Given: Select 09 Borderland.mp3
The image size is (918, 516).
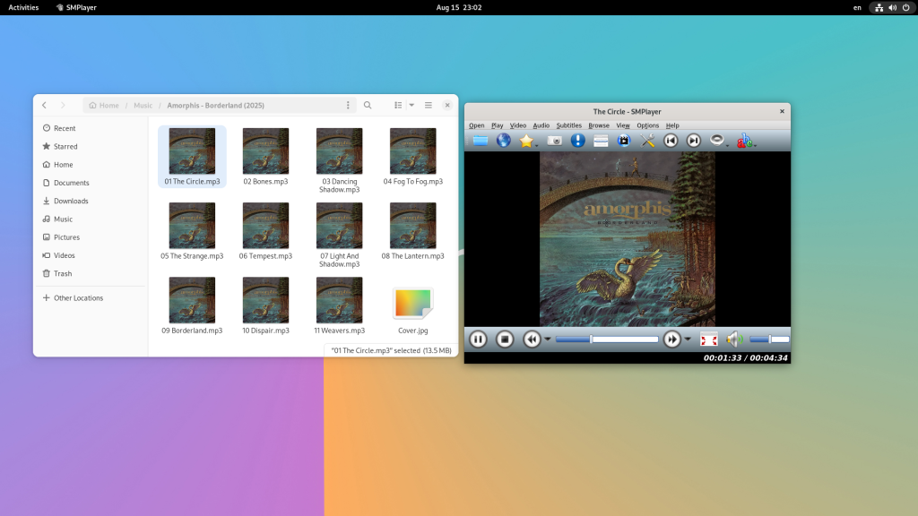Looking at the screenshot, I should 192,305.
